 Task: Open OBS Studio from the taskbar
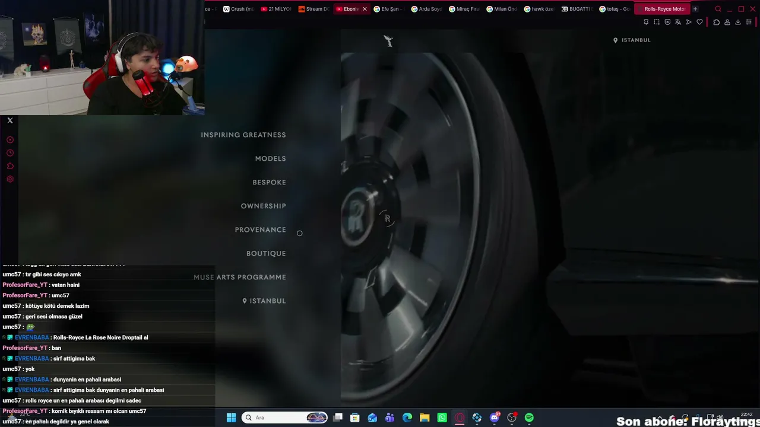click(x=512, y=418)
